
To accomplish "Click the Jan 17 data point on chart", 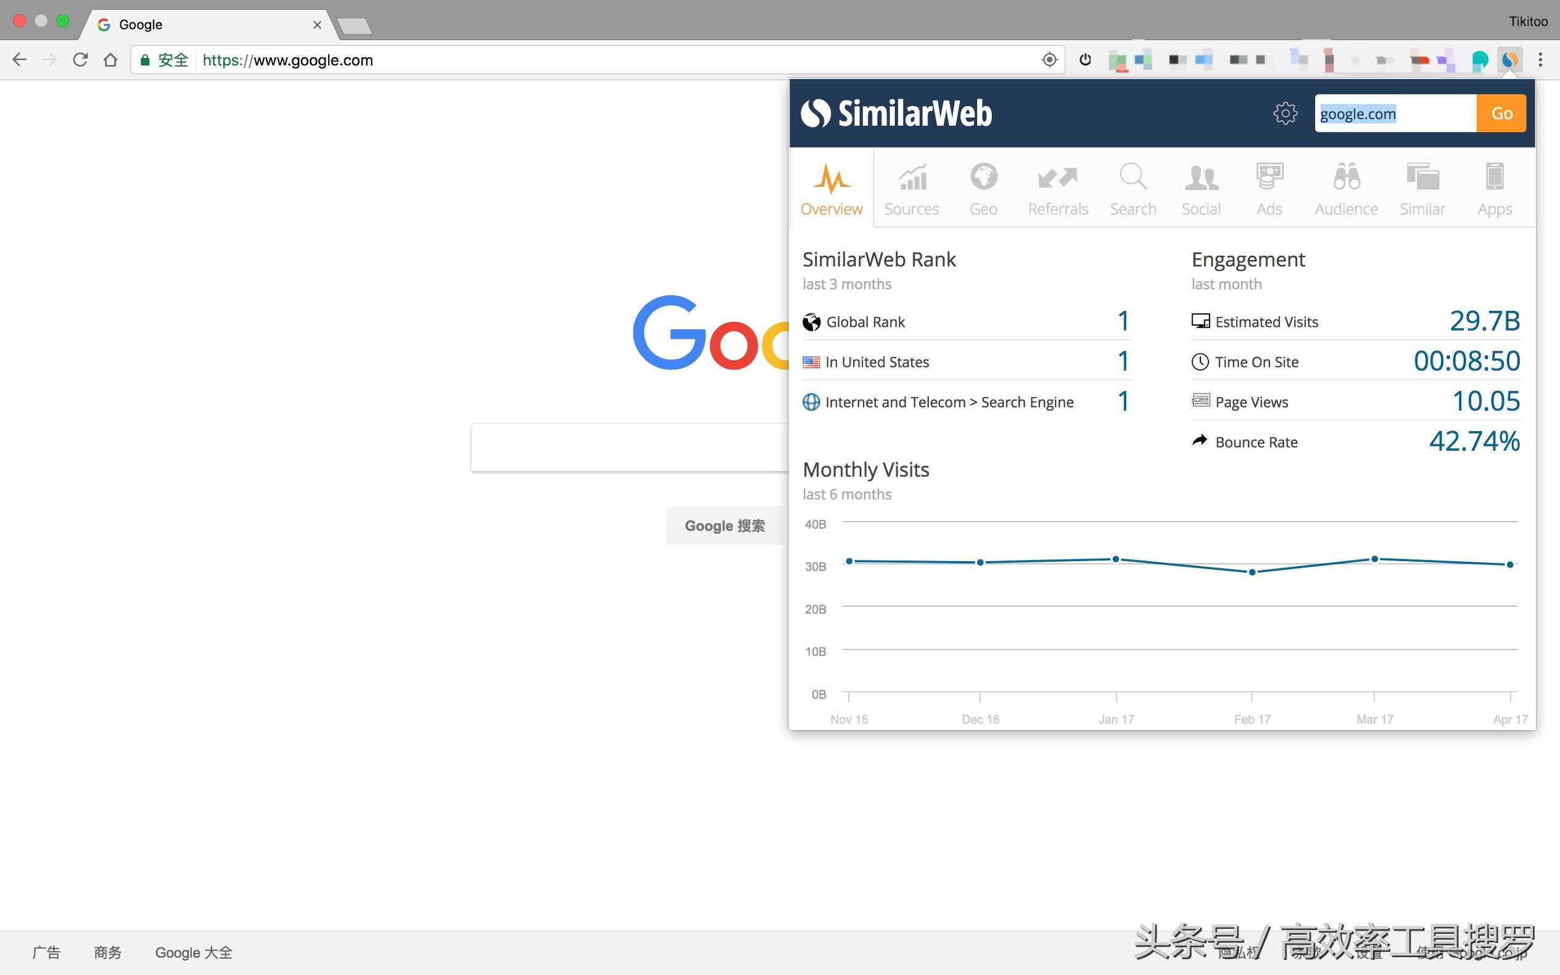I will [x=1116, y=559].
